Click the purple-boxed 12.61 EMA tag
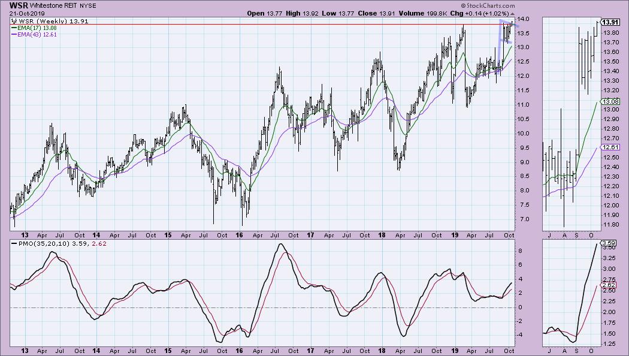Image resolution: width=629 pixels, height=356 pixels. pyautogui.click(x=610, y=147)
